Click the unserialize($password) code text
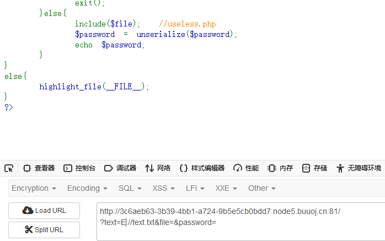This screenshot has width=385, height=241. point(184,34)
